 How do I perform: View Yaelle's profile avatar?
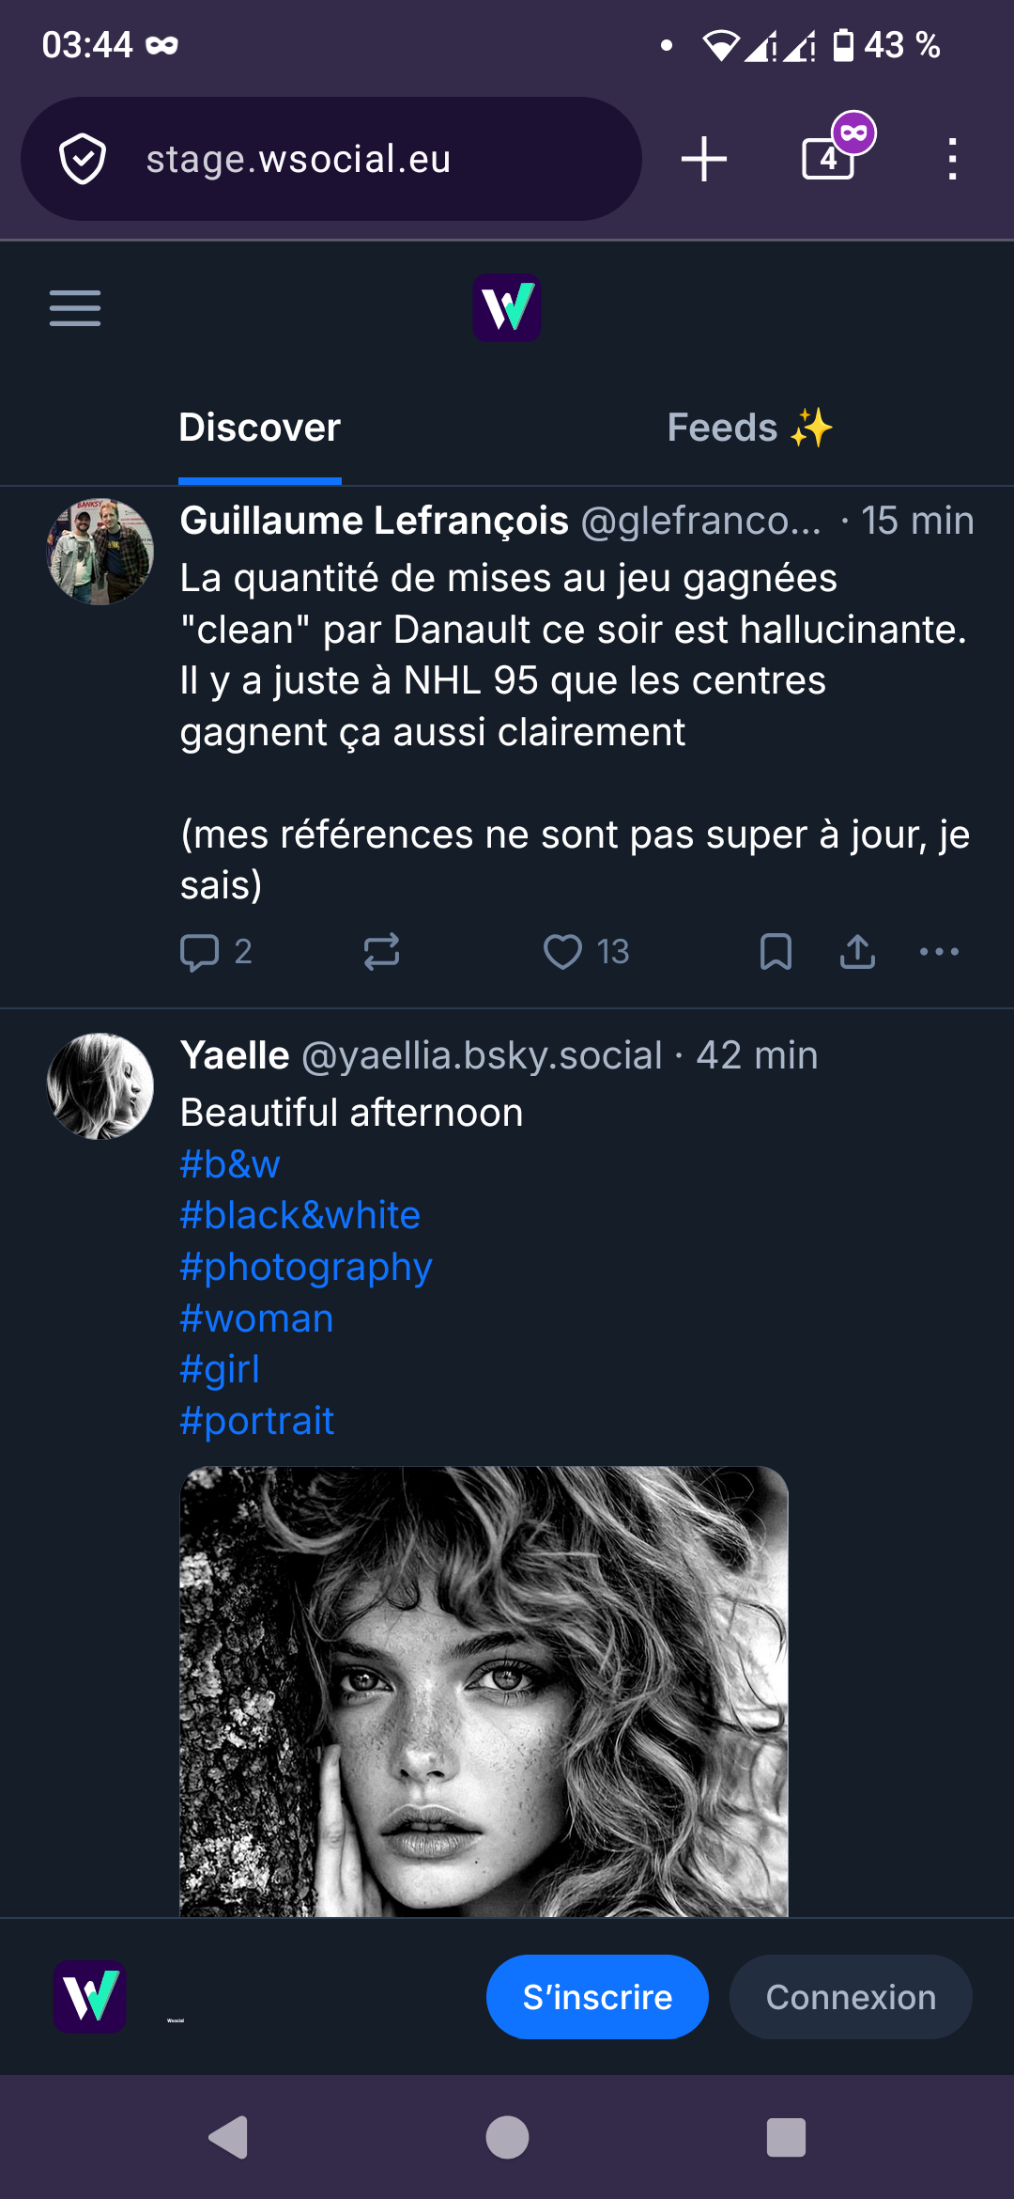[x=100, y=1086]
